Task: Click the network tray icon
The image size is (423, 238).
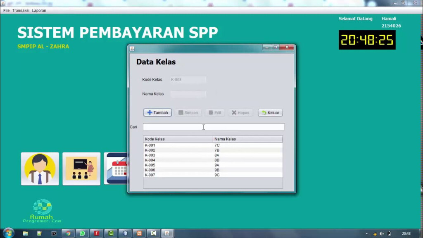Action: 374,234
